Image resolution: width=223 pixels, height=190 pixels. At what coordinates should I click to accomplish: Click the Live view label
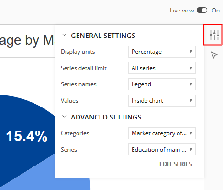pos(182,11)
